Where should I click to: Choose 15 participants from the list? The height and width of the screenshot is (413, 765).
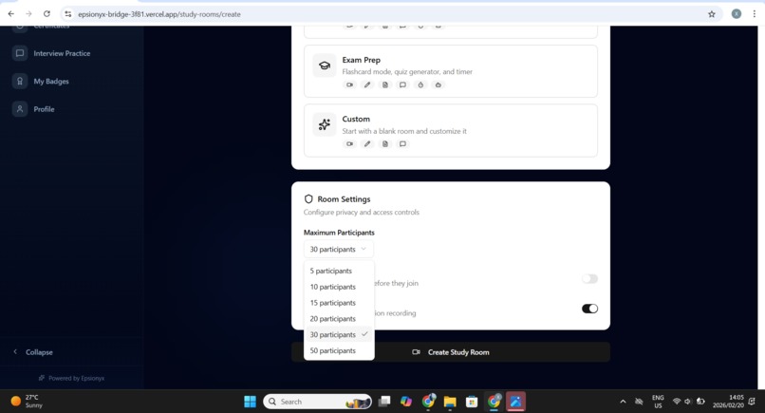[x=339, y=303]
